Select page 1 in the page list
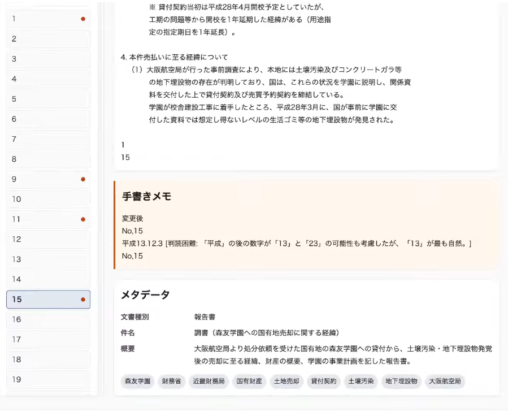 (x=48, y=19)
